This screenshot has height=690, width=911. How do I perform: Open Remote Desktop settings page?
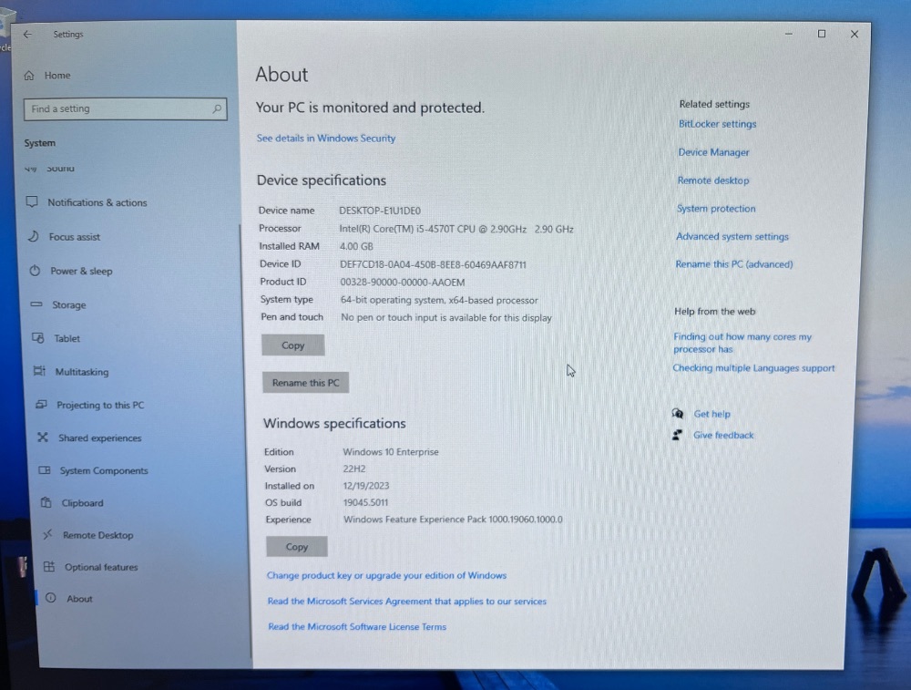coord(97,535)
